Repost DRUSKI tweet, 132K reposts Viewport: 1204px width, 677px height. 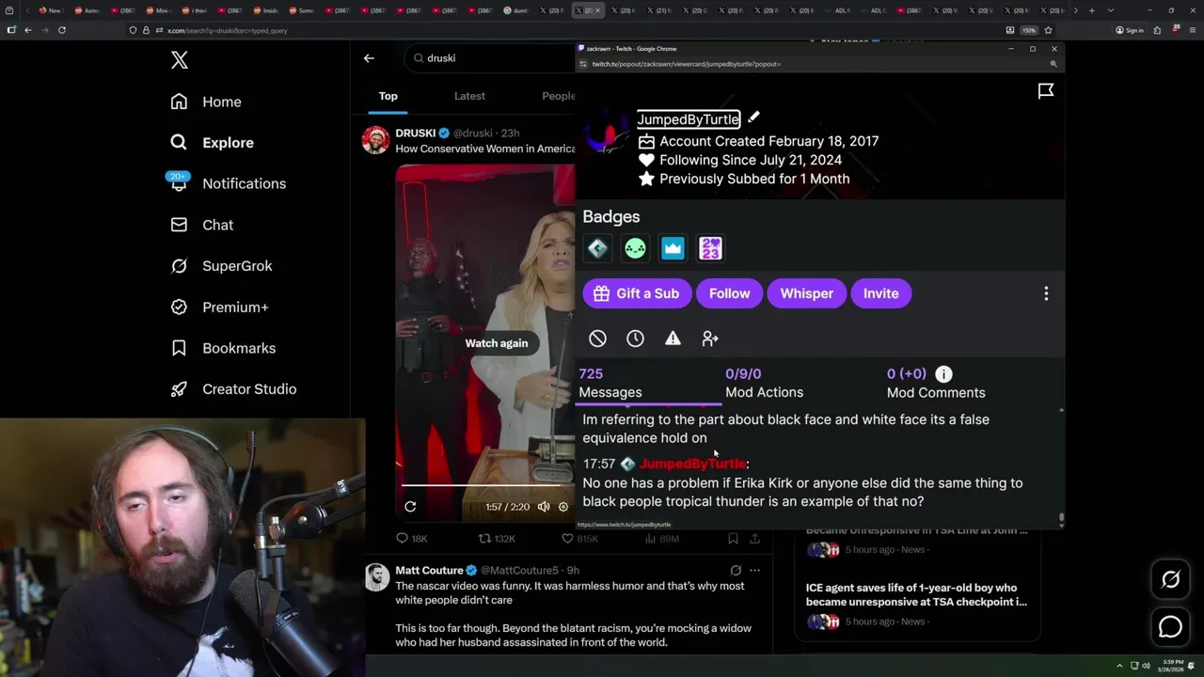click(x=497, y=539)
